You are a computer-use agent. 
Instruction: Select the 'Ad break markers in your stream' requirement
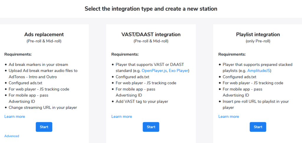(x=38, y=65)
